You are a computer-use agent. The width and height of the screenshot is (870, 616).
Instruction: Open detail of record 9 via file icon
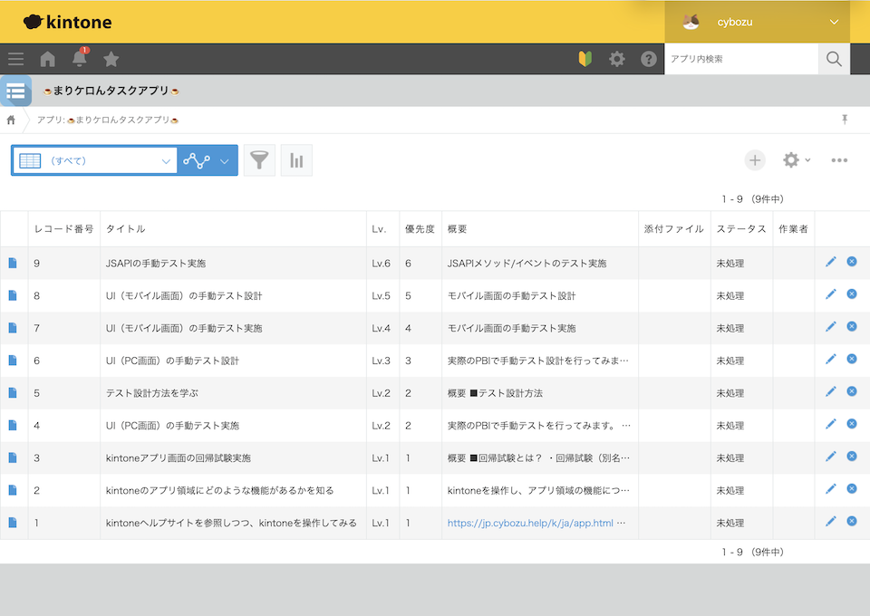pyautogui.click(x=13, y=263)
